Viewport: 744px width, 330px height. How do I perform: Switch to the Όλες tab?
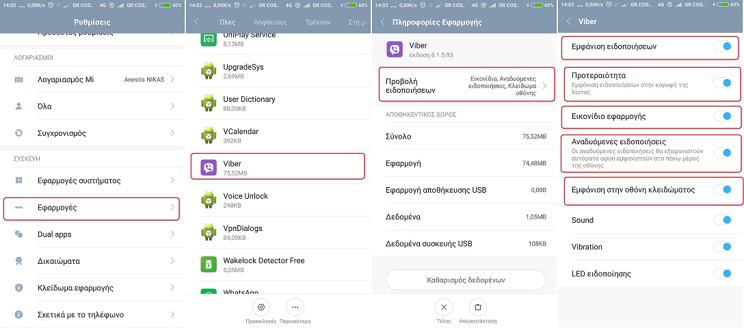(x=227, y=22)
